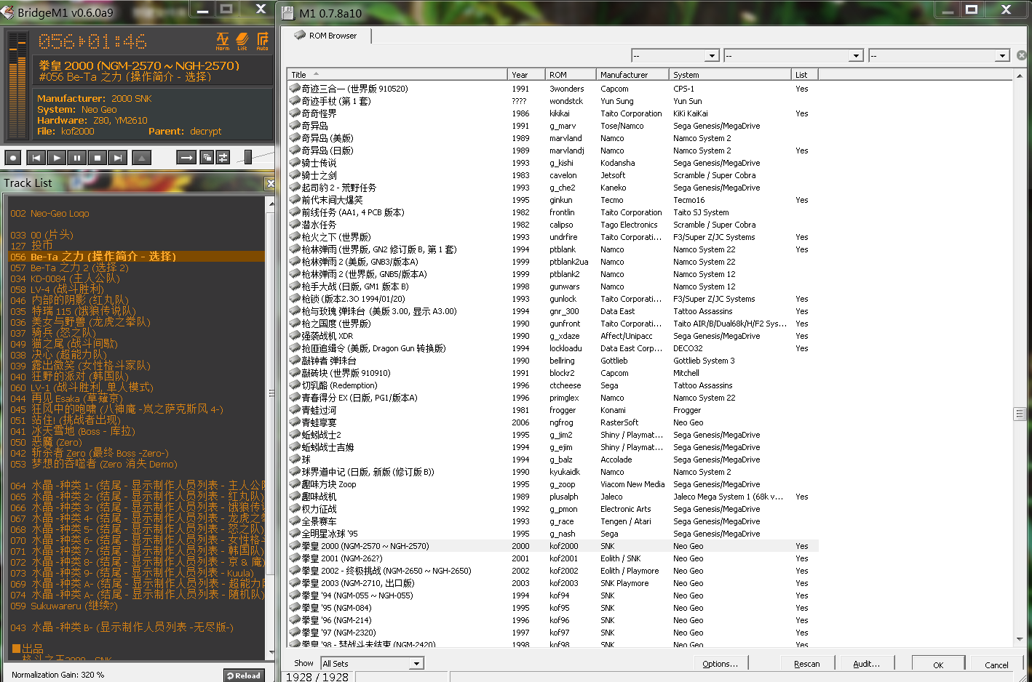Clear filters with the round X icon

coord(1022,55)
